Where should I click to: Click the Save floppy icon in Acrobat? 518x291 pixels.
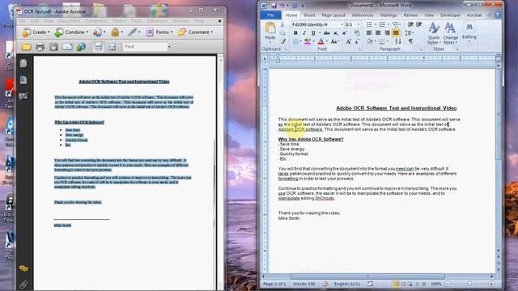tap(53, 47)
